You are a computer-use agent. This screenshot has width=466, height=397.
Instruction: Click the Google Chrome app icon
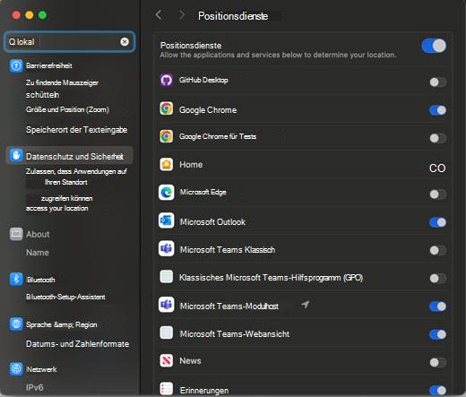(166, 108)
